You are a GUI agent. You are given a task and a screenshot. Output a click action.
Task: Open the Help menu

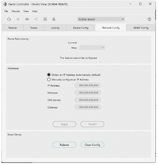coord(35,11)
